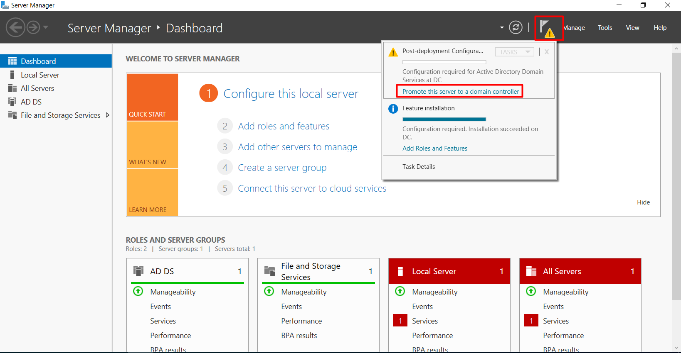Click the LEARN MORE tile
Viewport: 681px width, 353px height.
coord(152,193)
